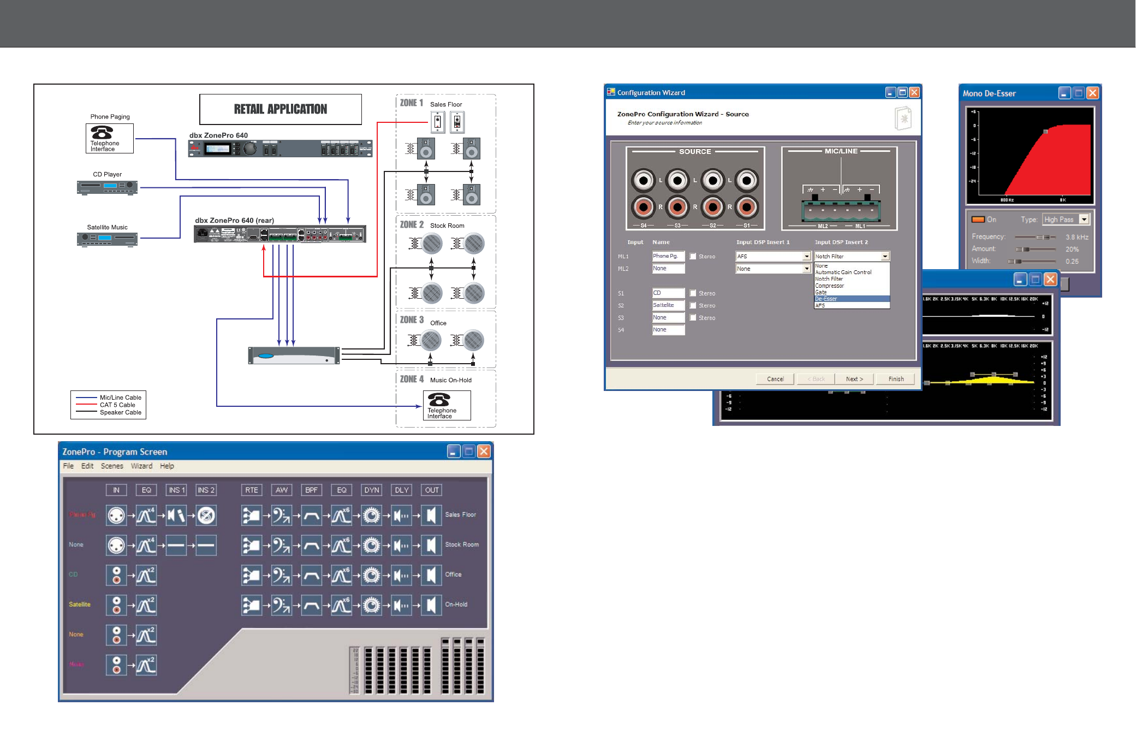Click the RTE column header button
This screenshot has width=1136, height=735.
(x=252, y=490)
